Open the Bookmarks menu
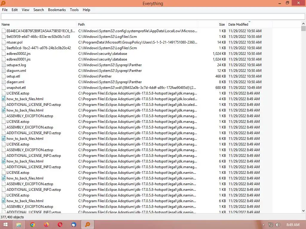Image resolution: width=306 pixels, height=229 pixels. [x=57, y=10]
